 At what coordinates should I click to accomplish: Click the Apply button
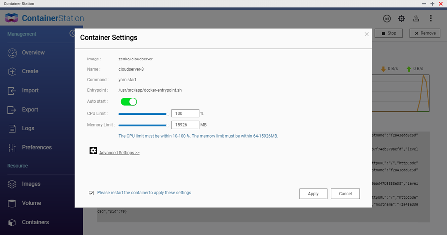(x=313, y=194)
